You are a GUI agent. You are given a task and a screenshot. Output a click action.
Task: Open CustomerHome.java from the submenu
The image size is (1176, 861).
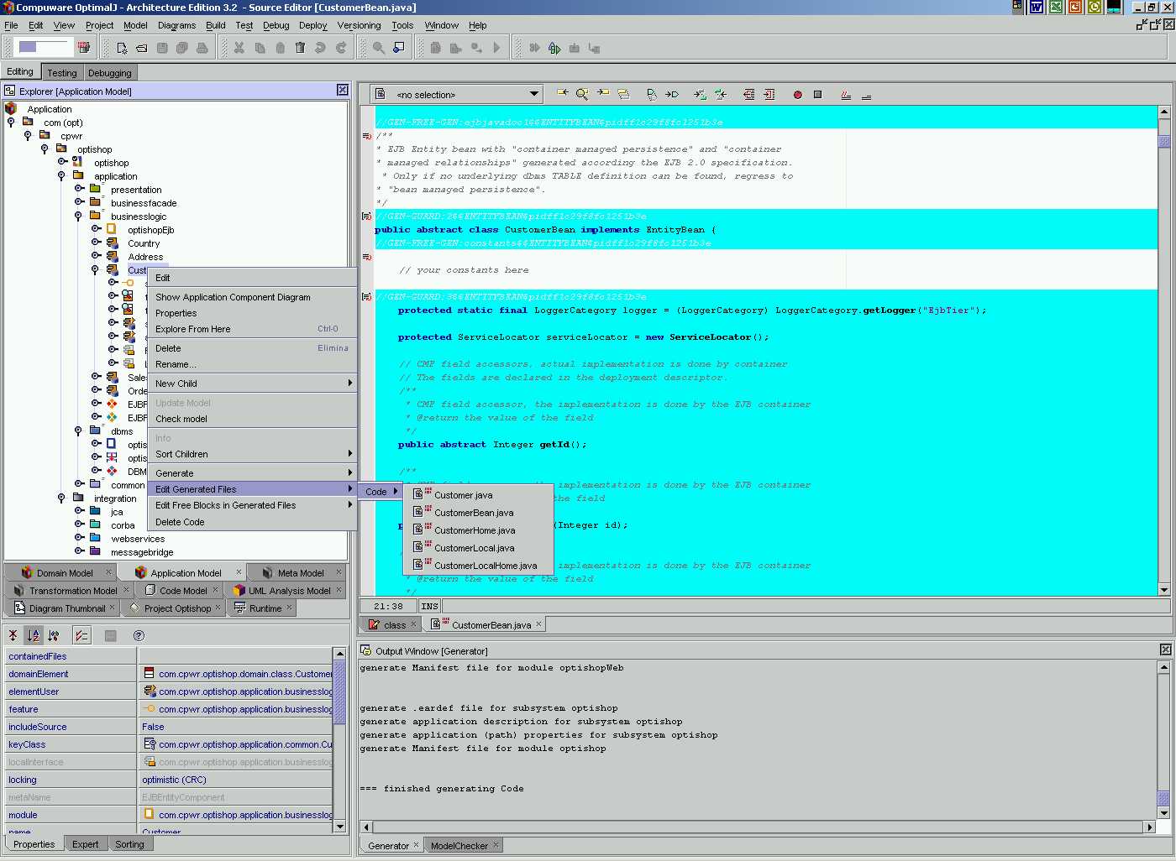478,530
